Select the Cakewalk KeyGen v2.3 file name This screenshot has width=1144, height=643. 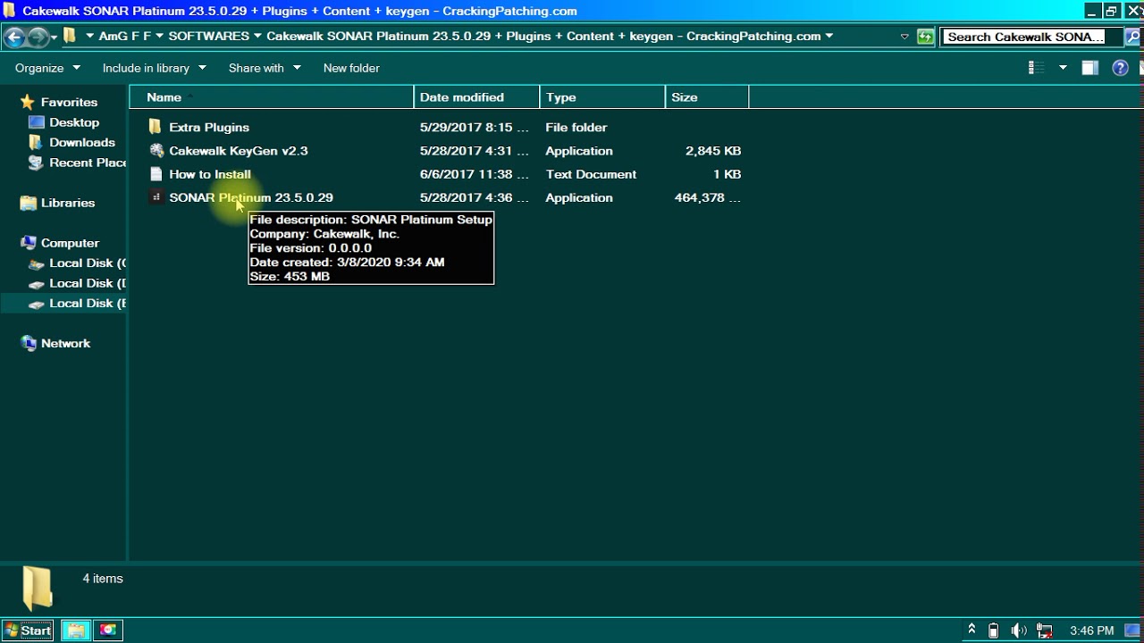click(x=239, y=150)
